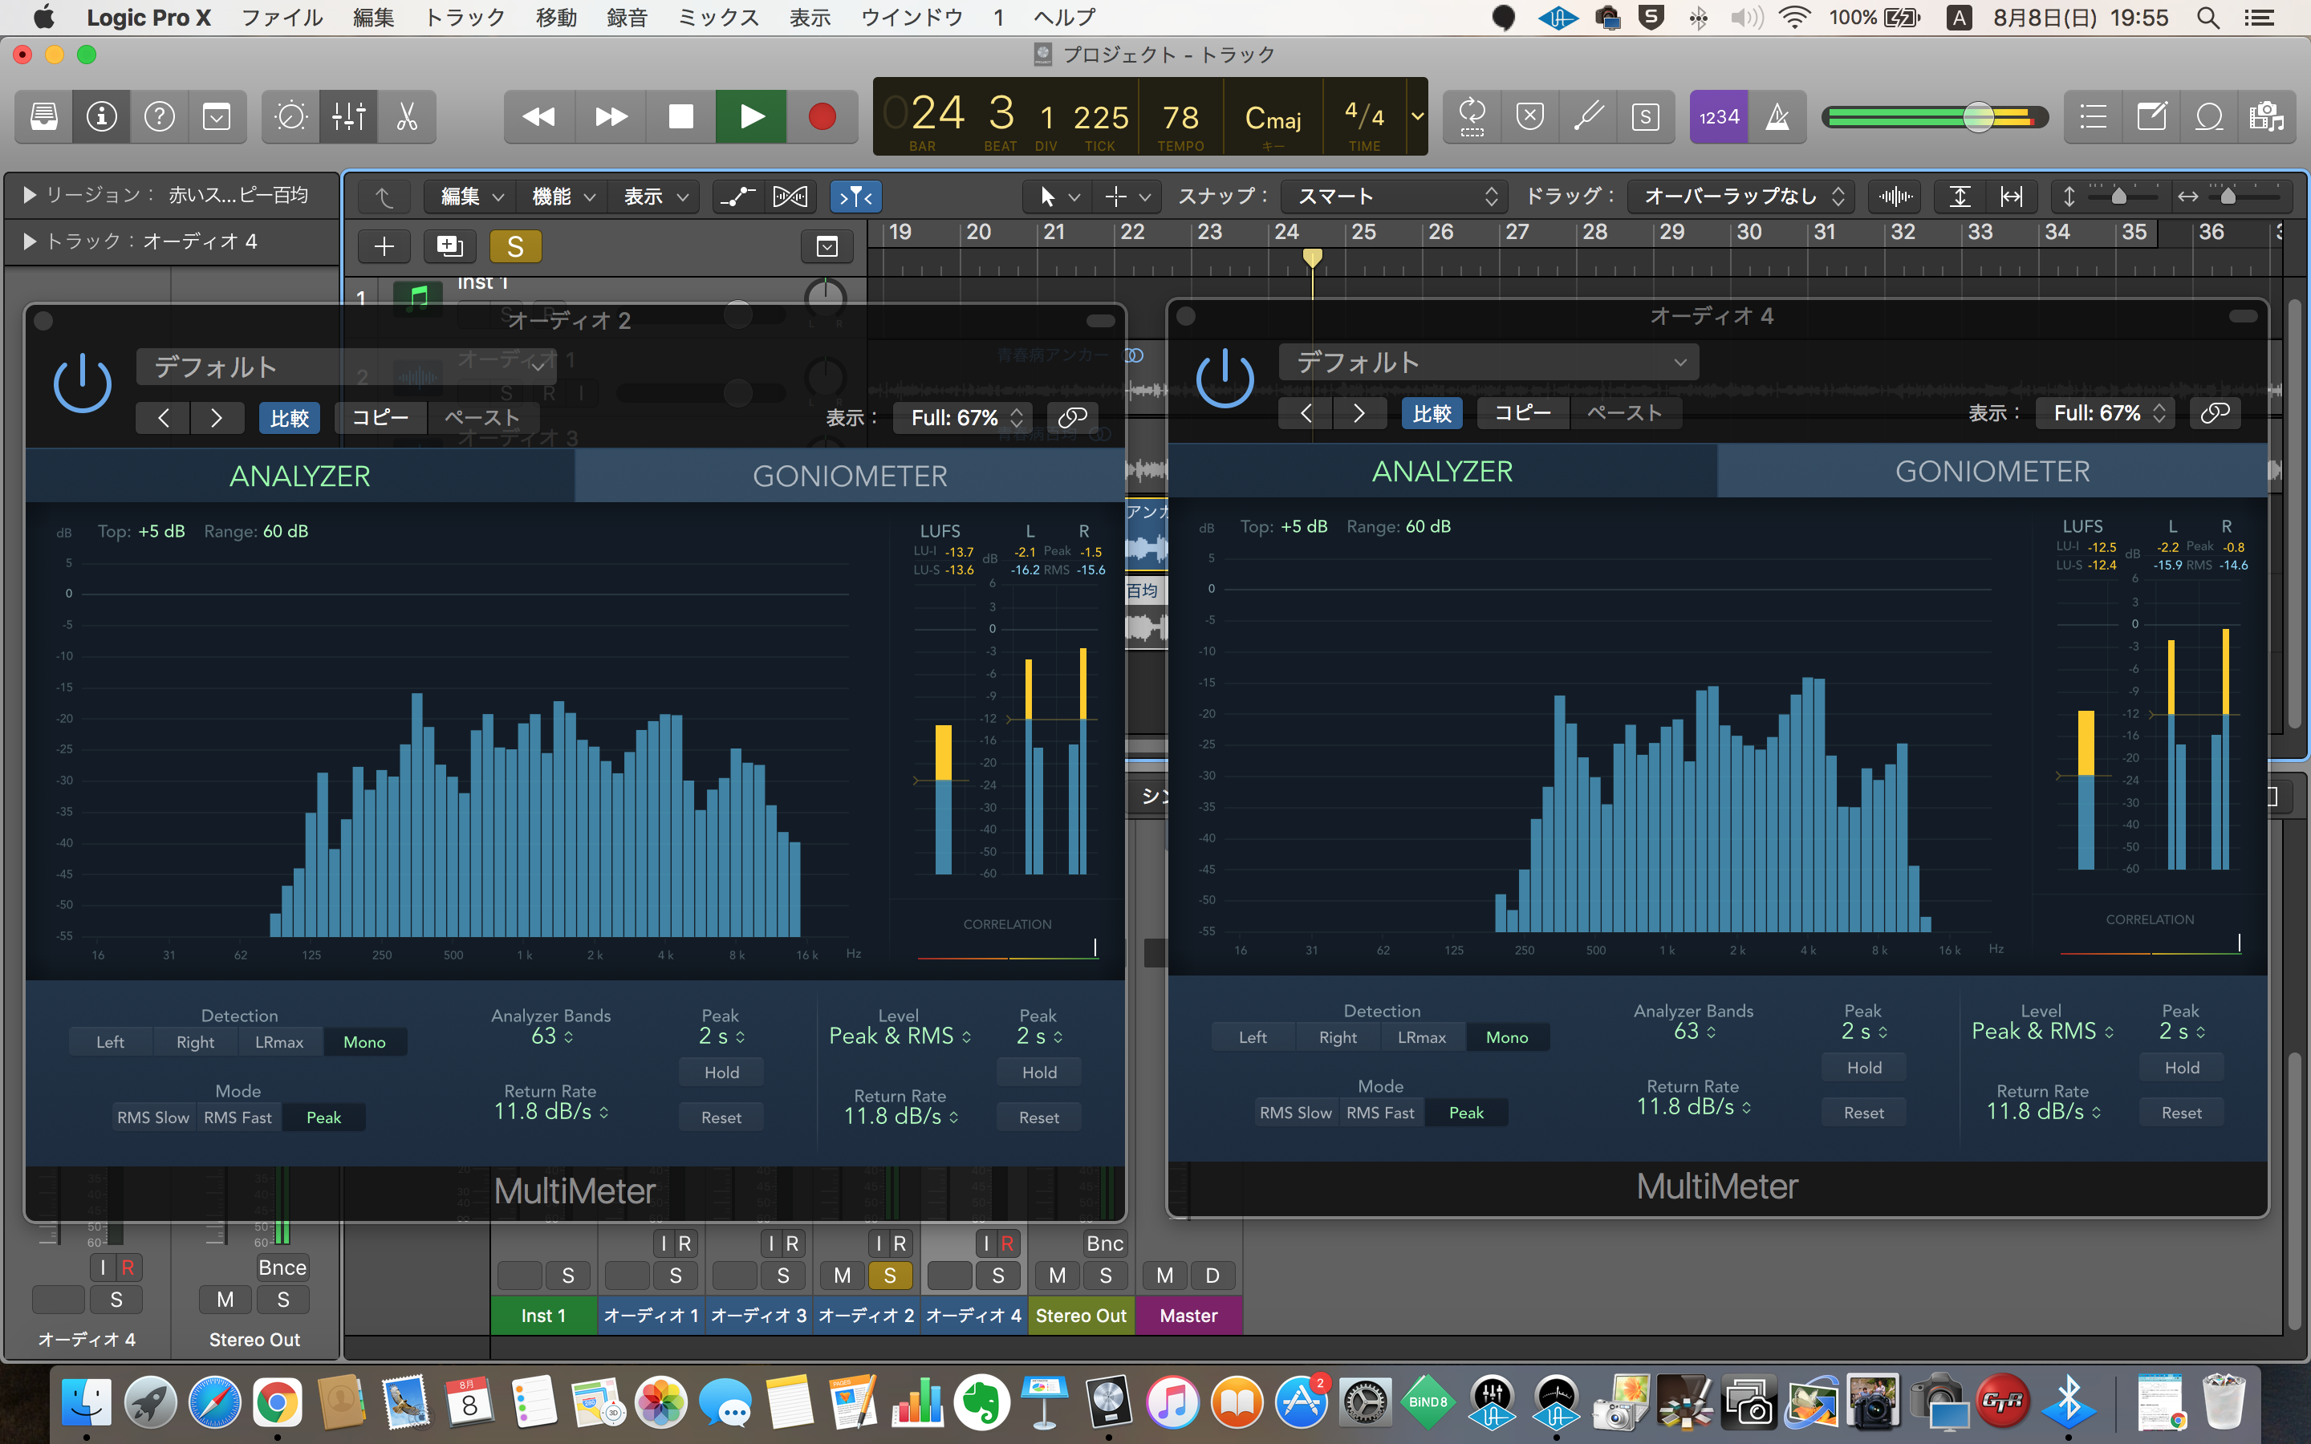Viewport: 2311px width, 1444px height.
Task: Toggle solo on オーディオ 2 channel strip
Action: [889, 1275]
